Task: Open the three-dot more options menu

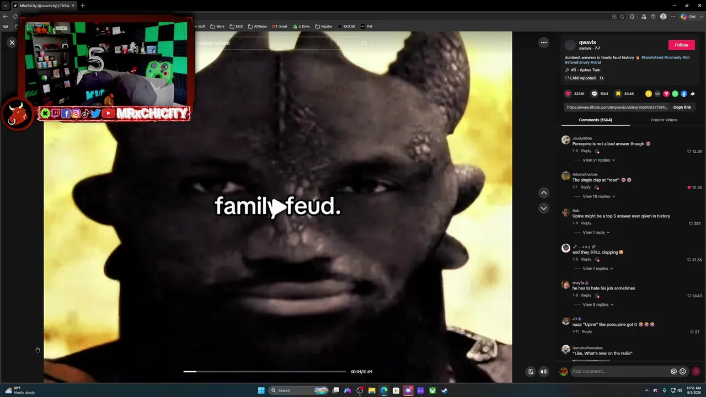Action: 544,42
